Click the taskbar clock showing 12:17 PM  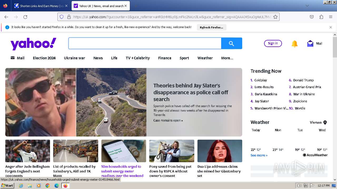pos(324,186)
